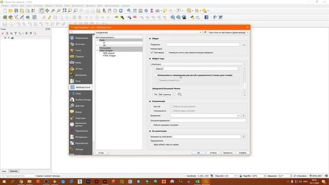Screen dimensions: 329x185
Task: Toggle label on top of widget checkbox
Action: click(167, 52)
